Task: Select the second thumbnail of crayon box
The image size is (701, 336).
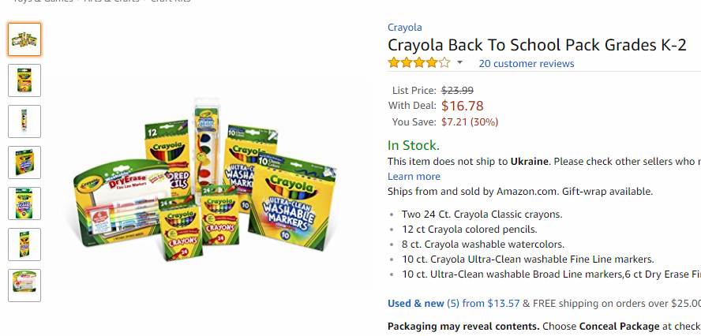Action: coord(24,80)
